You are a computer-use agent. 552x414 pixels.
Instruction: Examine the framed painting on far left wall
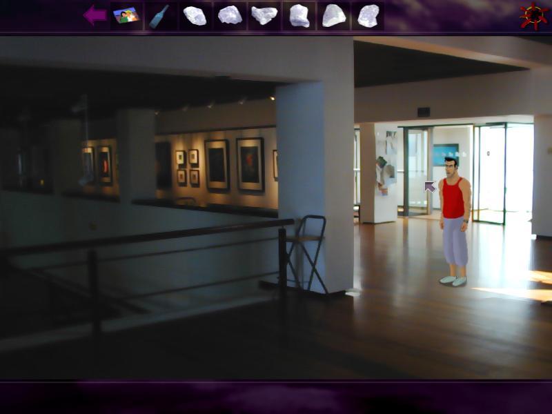pyautogui.click(x=104, y=165)
